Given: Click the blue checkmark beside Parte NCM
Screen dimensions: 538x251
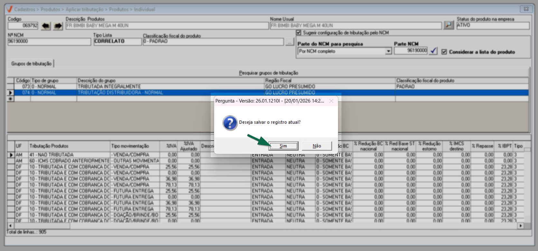Looking at the screenshot, I should pos(433,51).
